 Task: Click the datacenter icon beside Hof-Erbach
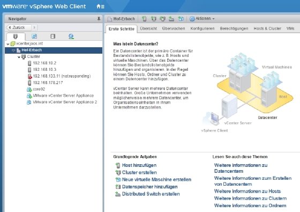[x=19, y=50]
